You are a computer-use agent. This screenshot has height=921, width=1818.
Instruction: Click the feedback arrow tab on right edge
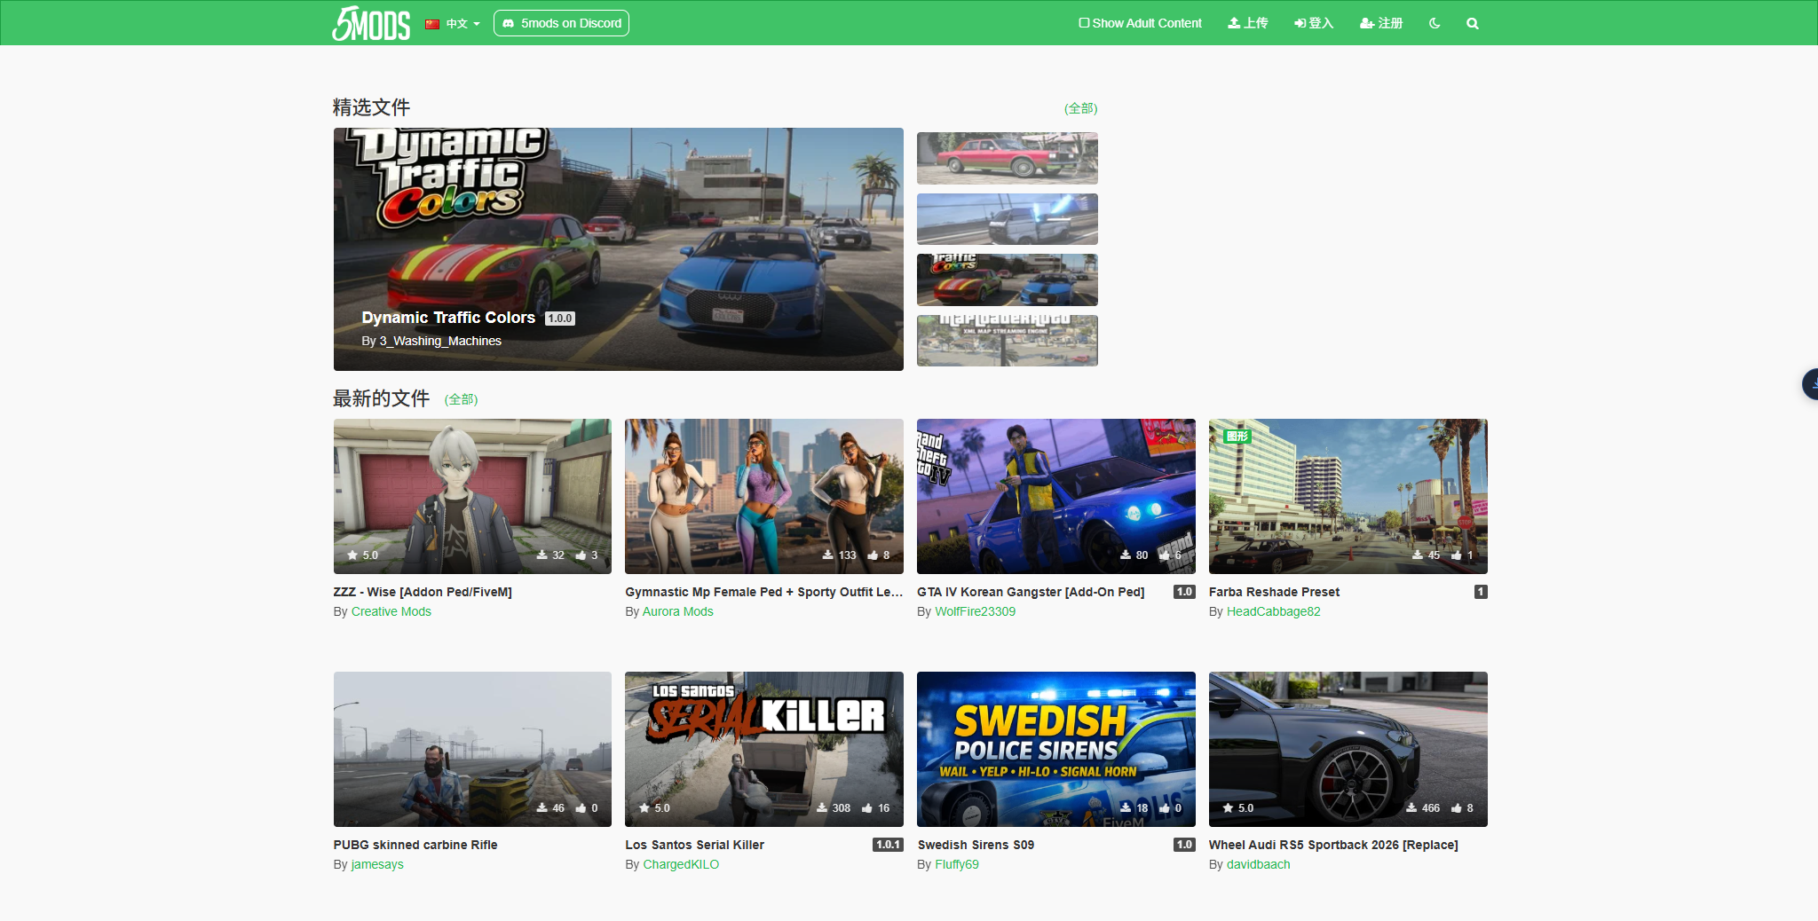1811,384
